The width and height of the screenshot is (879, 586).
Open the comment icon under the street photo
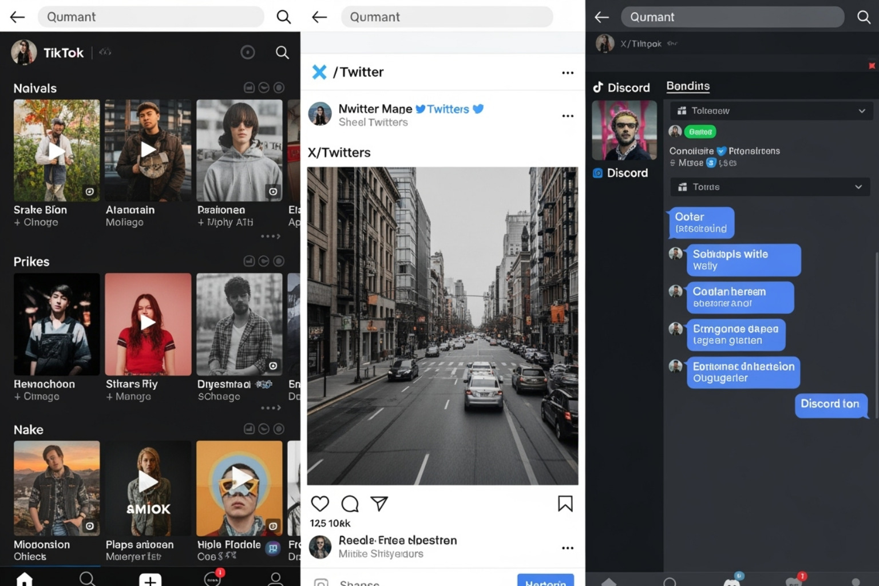tap(350, 504)
